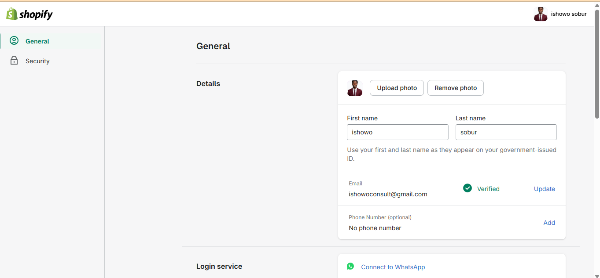This screenshot has width=600, height=278.
Task: Click the Remove photo button
Action: click(456, 88)
